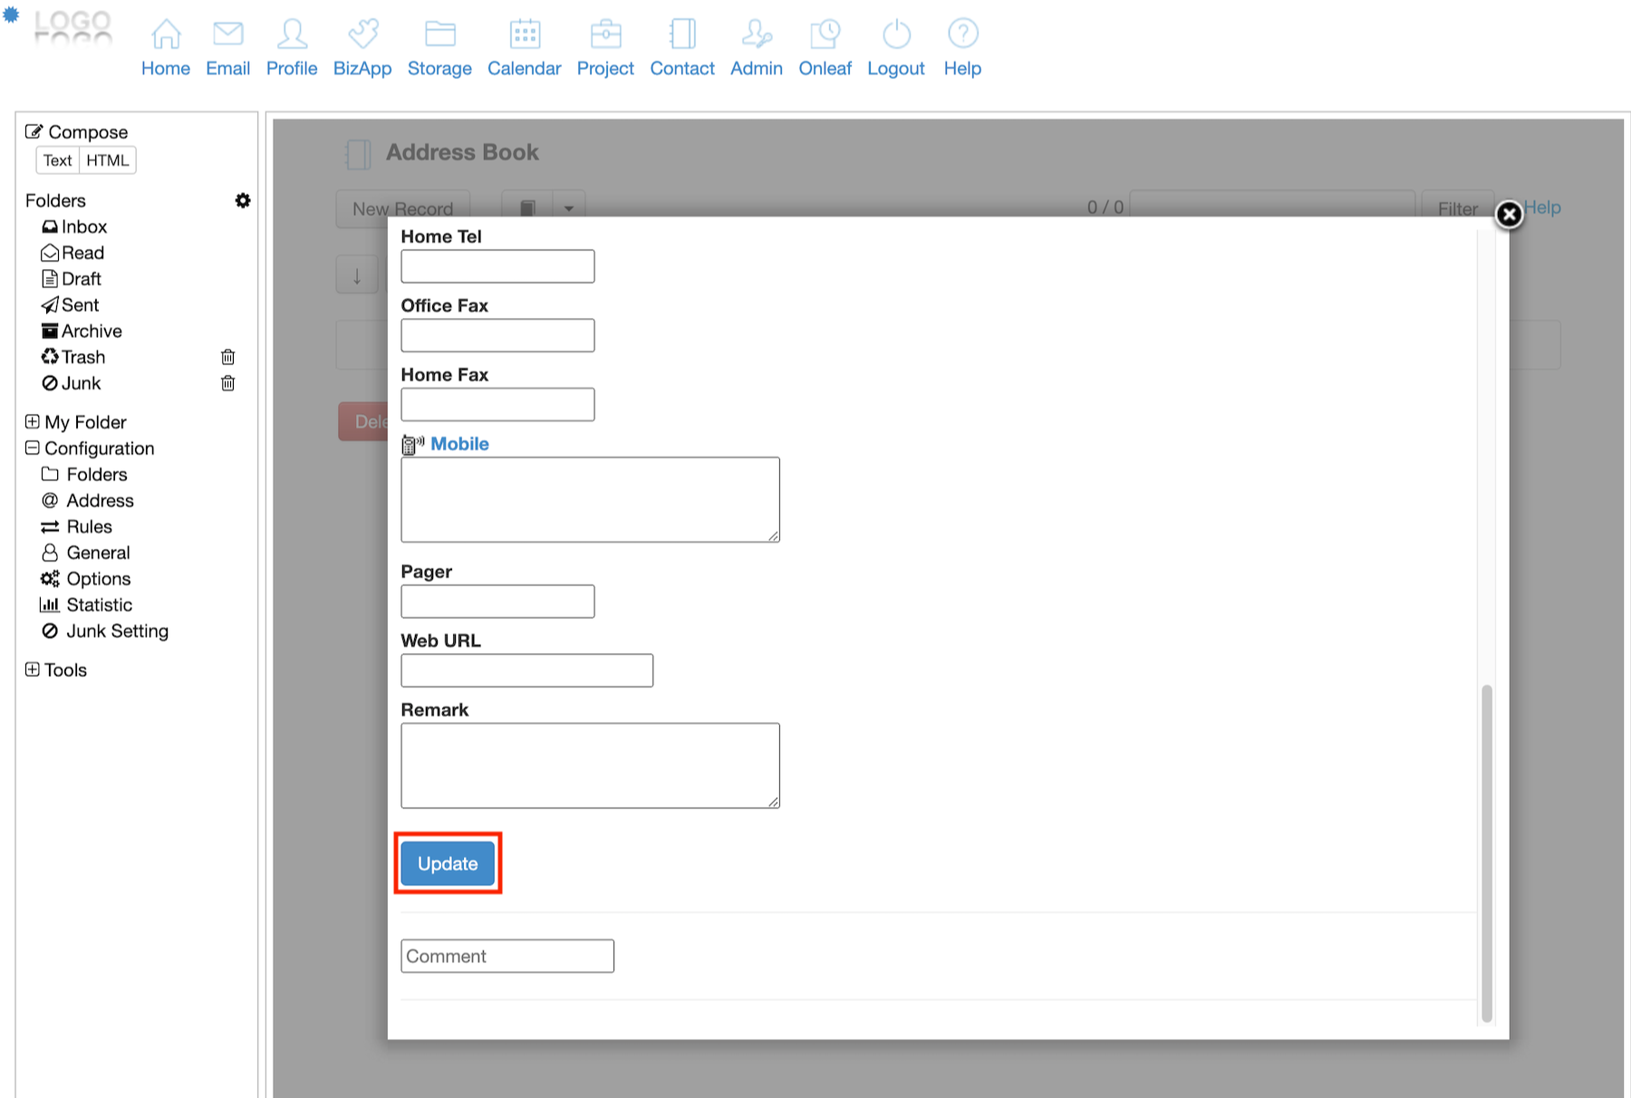Viewport: 1631px width, 1098px height.
Task: Click the Storage folder icon
Action: point(439,34)
